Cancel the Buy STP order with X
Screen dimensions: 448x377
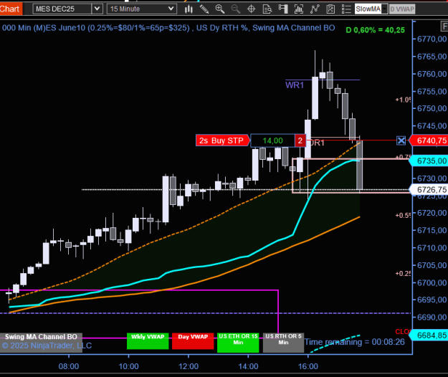(401, 140)
